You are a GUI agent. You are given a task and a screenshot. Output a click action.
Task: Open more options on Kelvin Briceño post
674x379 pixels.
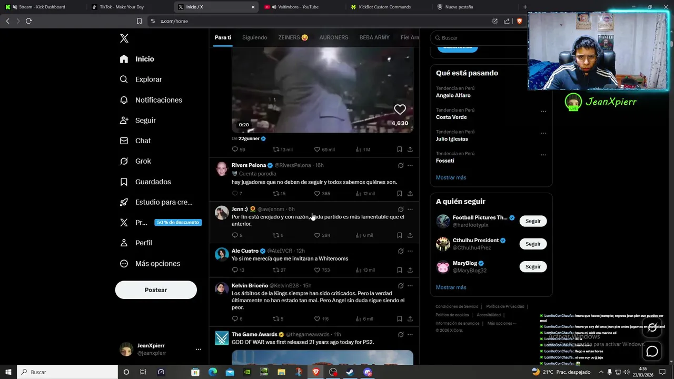click(410, 286)
